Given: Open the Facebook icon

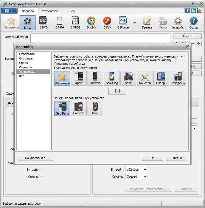Looking at the screenshot, I should [x=187, y=11].
